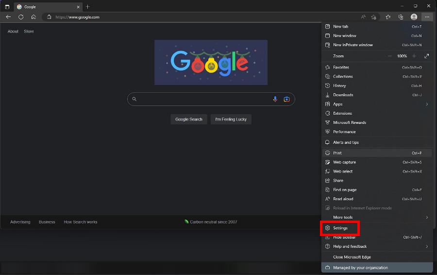Click the Google Search button
437x275 pixels.
click(189, 120)
